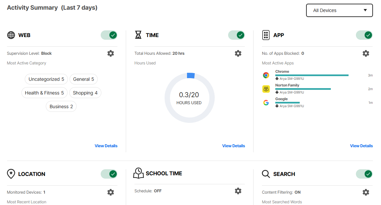This screenshot has height=205, width=381.
Task: Click the Chrome app icon
Action: pyautogui.click(x=266, y=75)
